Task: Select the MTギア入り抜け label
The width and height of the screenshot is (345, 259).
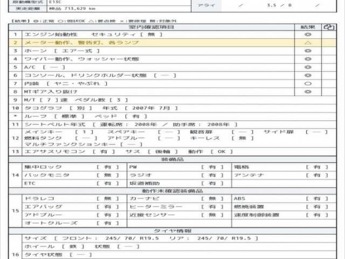Action: click(51, 92)
